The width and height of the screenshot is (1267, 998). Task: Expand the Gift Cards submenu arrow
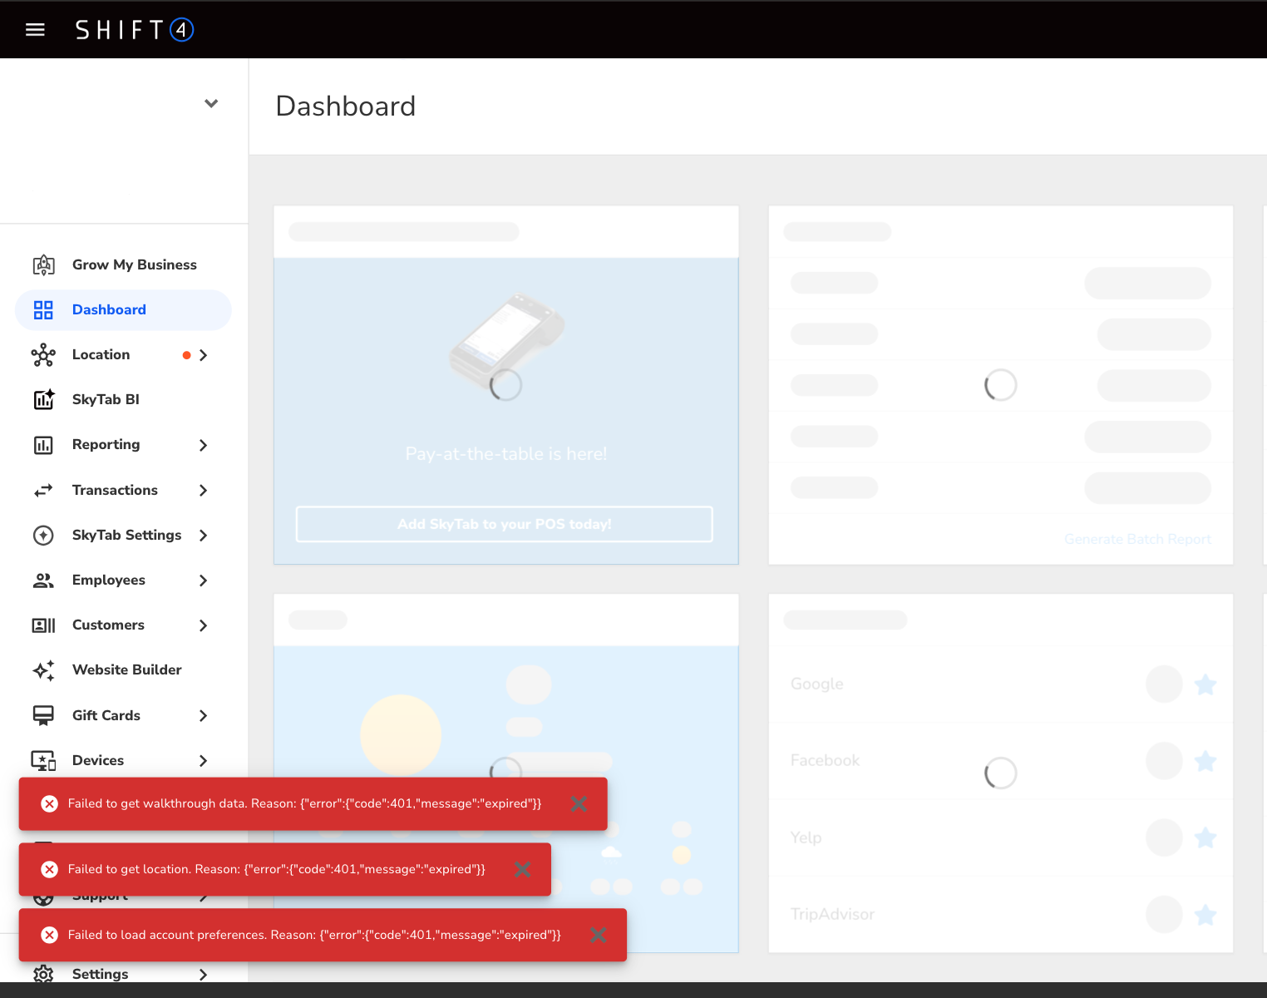coord(204,716)
